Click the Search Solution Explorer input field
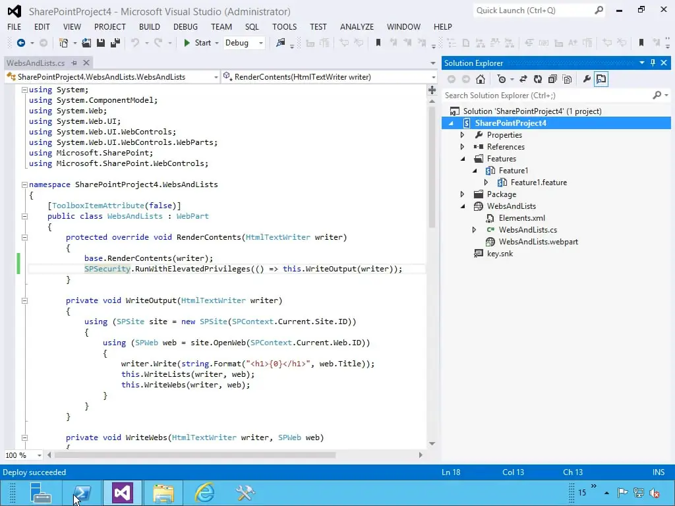 point(547,95)
